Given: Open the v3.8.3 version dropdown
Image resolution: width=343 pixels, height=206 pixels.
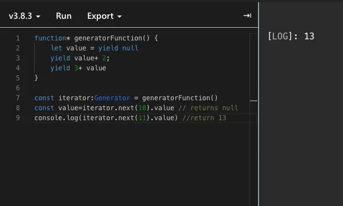Looking at the screenshot, I should [24, 16].
